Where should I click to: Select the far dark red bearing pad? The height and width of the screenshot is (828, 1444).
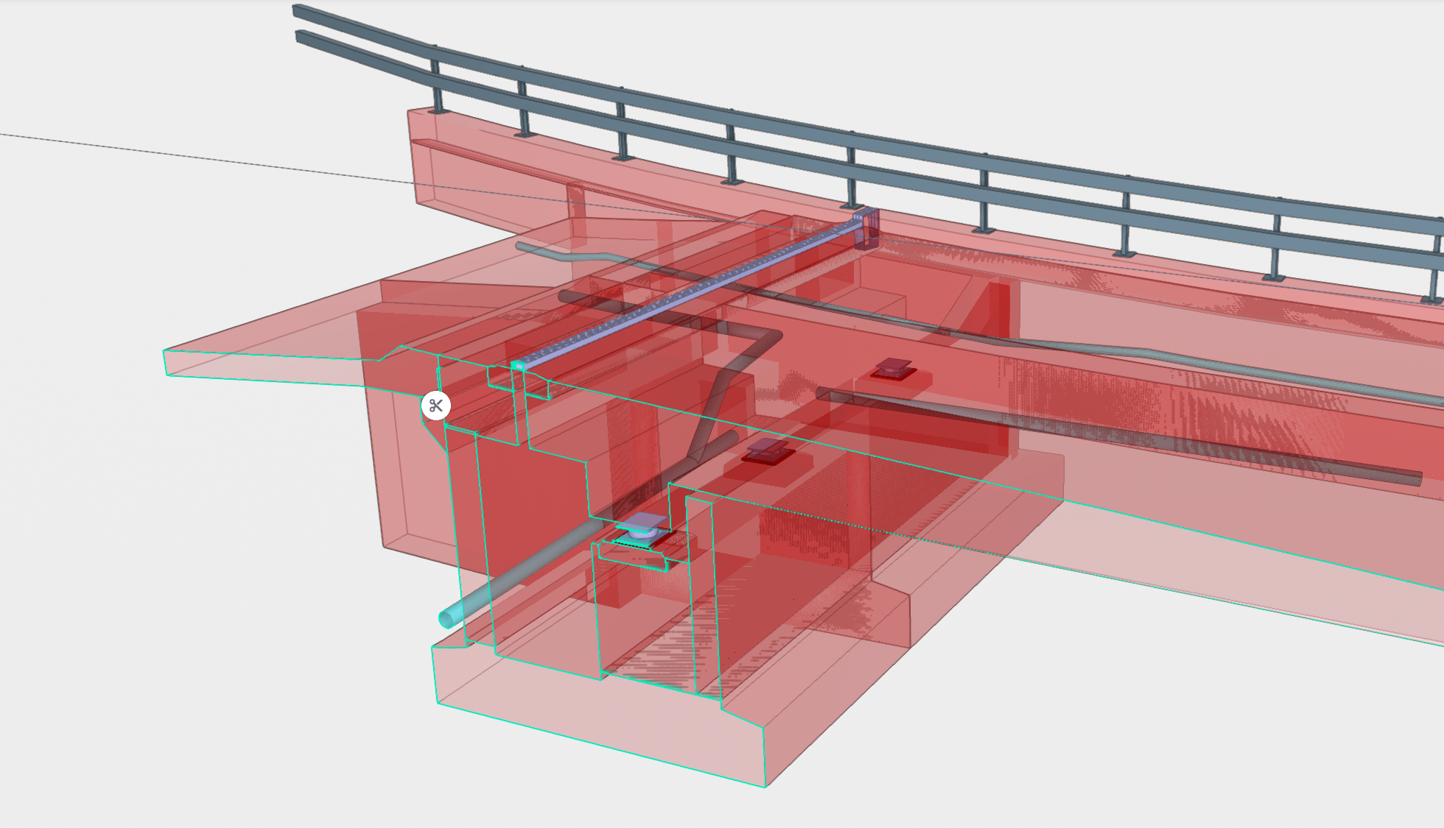pos(894,369)
